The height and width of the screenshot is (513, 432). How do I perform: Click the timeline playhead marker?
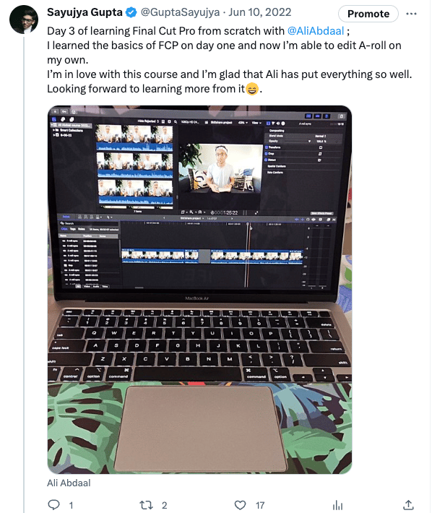click(x=248, y=225)
